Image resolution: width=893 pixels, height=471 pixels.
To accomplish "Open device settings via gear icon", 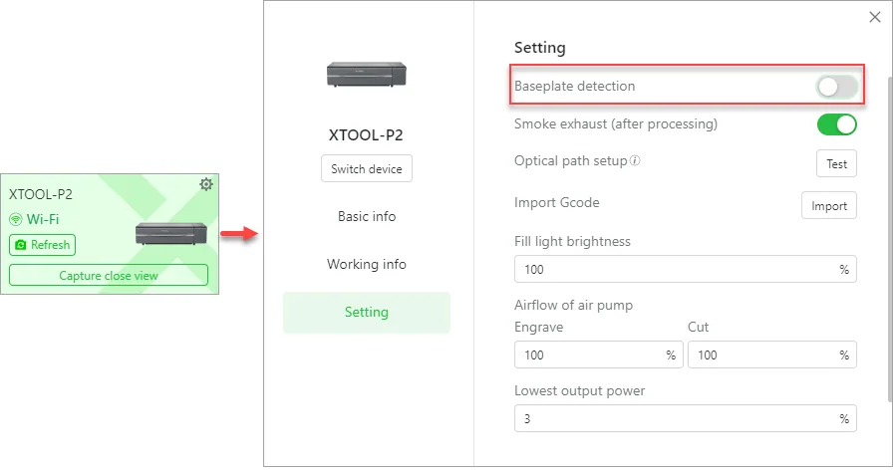I will point(206,184).
